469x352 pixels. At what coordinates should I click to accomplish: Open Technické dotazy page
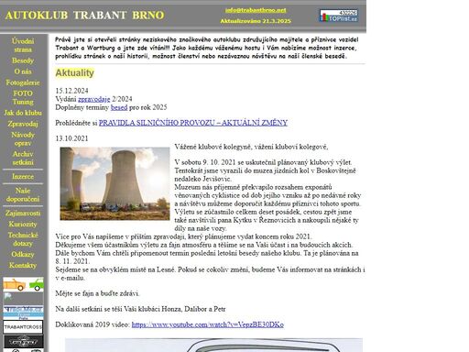click(x=23, y=239)
